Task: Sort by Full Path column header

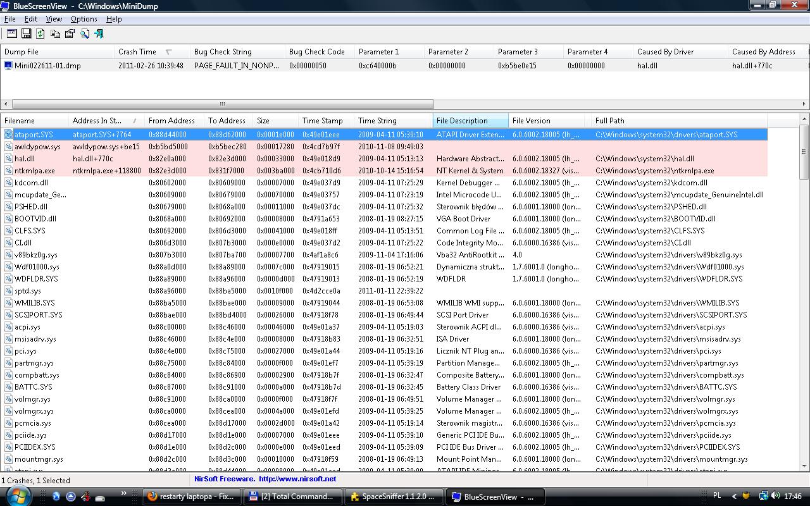Action: [679, 121]
